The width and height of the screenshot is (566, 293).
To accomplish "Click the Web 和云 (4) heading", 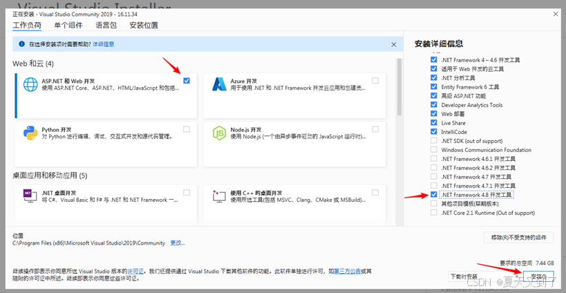I will [x=33, y=64].
